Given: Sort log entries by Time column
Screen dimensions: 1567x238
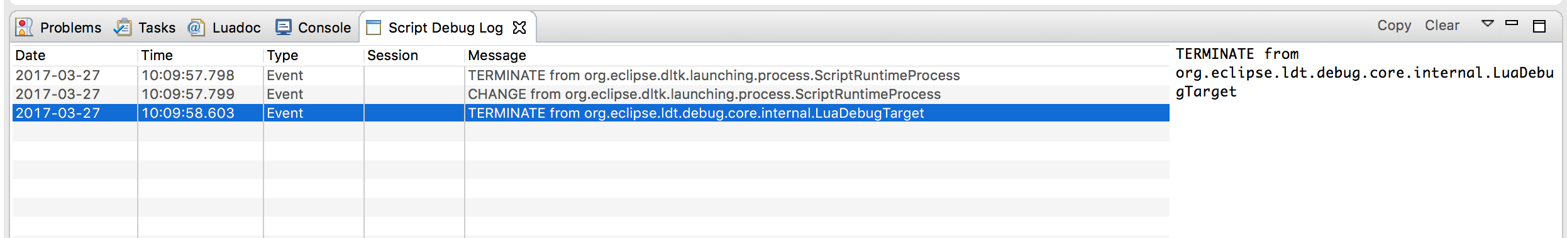Looking at the screenshot, I should [200, 55].
